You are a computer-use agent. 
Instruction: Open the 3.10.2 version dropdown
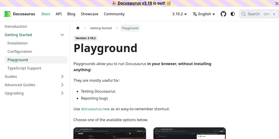[180, 14]
